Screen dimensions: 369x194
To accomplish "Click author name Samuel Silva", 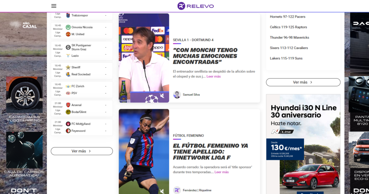I will click(191, 95).
